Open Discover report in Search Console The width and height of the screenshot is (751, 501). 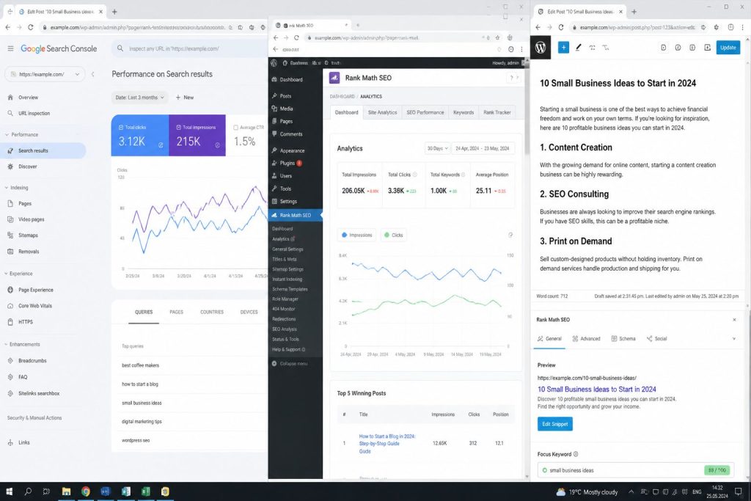[x=27, y=167]
